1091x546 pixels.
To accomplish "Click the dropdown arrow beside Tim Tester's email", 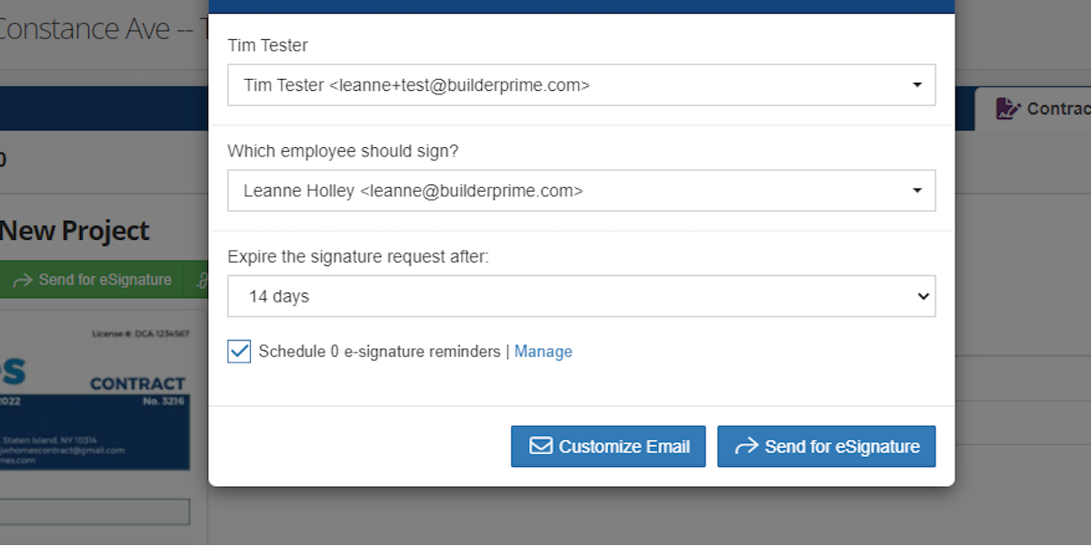I will point(916,84).
